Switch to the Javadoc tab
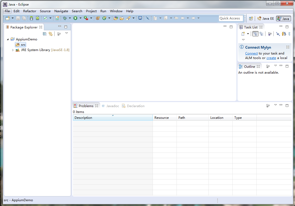This screenshot has width=295, height=206. [x=110, y=106]
